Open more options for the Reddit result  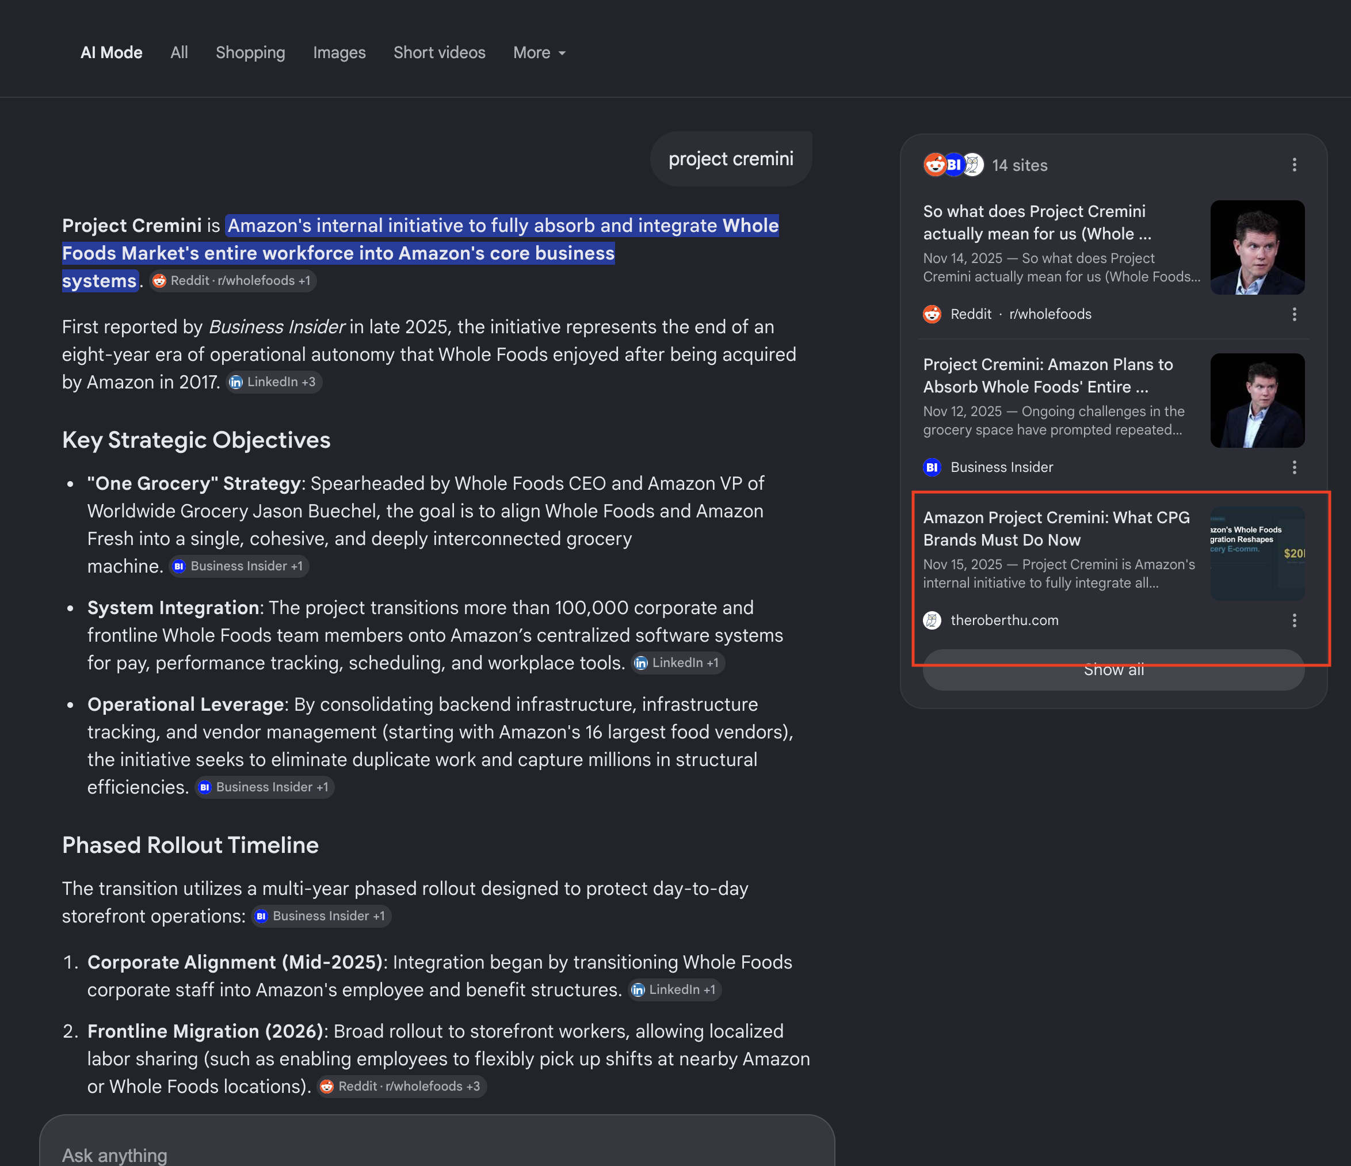1294,314
